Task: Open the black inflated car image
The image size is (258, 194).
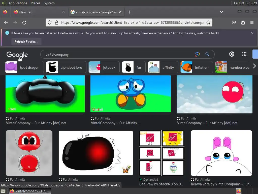Action: tap(45, 94)
